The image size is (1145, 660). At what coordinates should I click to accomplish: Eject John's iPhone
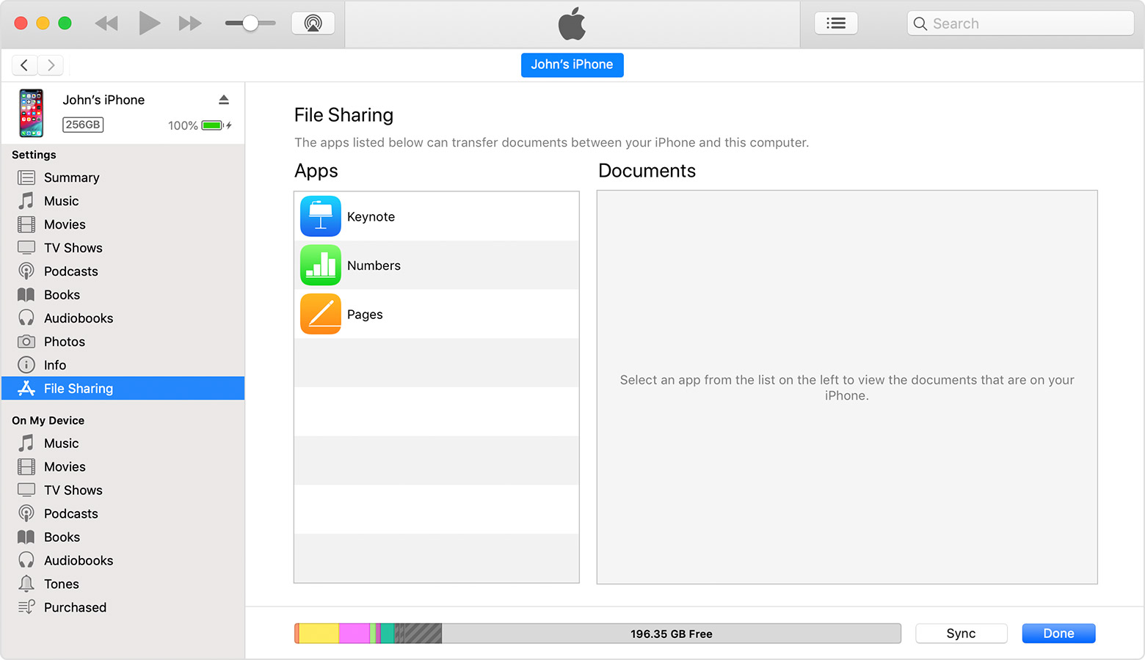[224, 99]
